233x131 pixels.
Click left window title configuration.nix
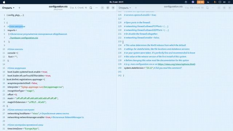pos(58,7)
